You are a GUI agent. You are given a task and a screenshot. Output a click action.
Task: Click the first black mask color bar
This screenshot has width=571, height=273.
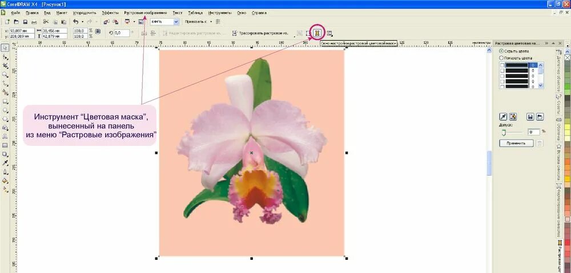(x=517, y=65)
